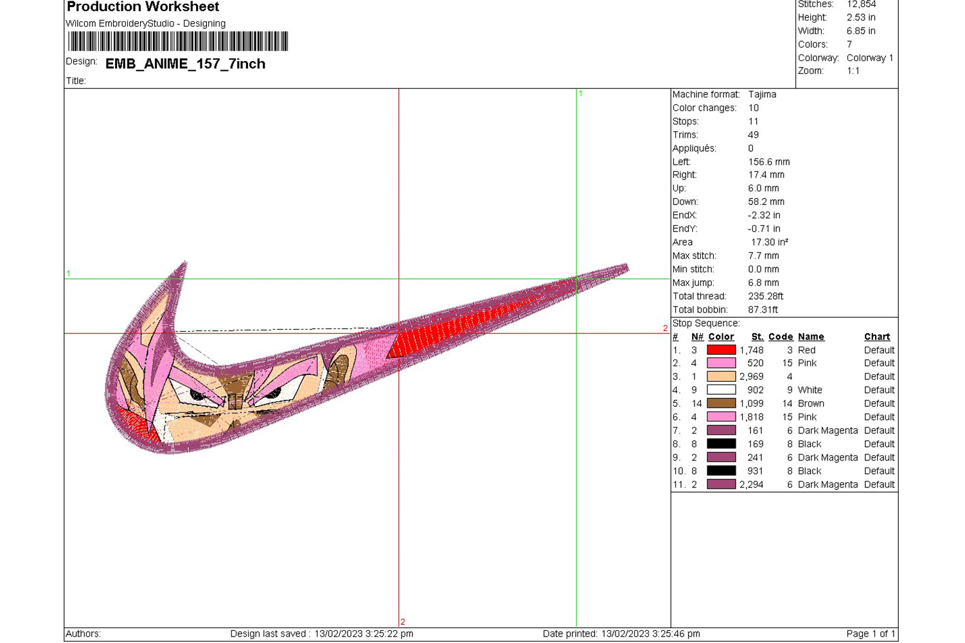
Task: Click the "Production Worksheet" title
Action: tap(143, 7)
